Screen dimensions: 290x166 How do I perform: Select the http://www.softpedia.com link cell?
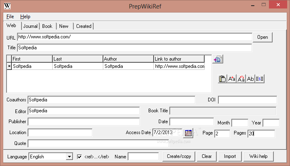179,66
